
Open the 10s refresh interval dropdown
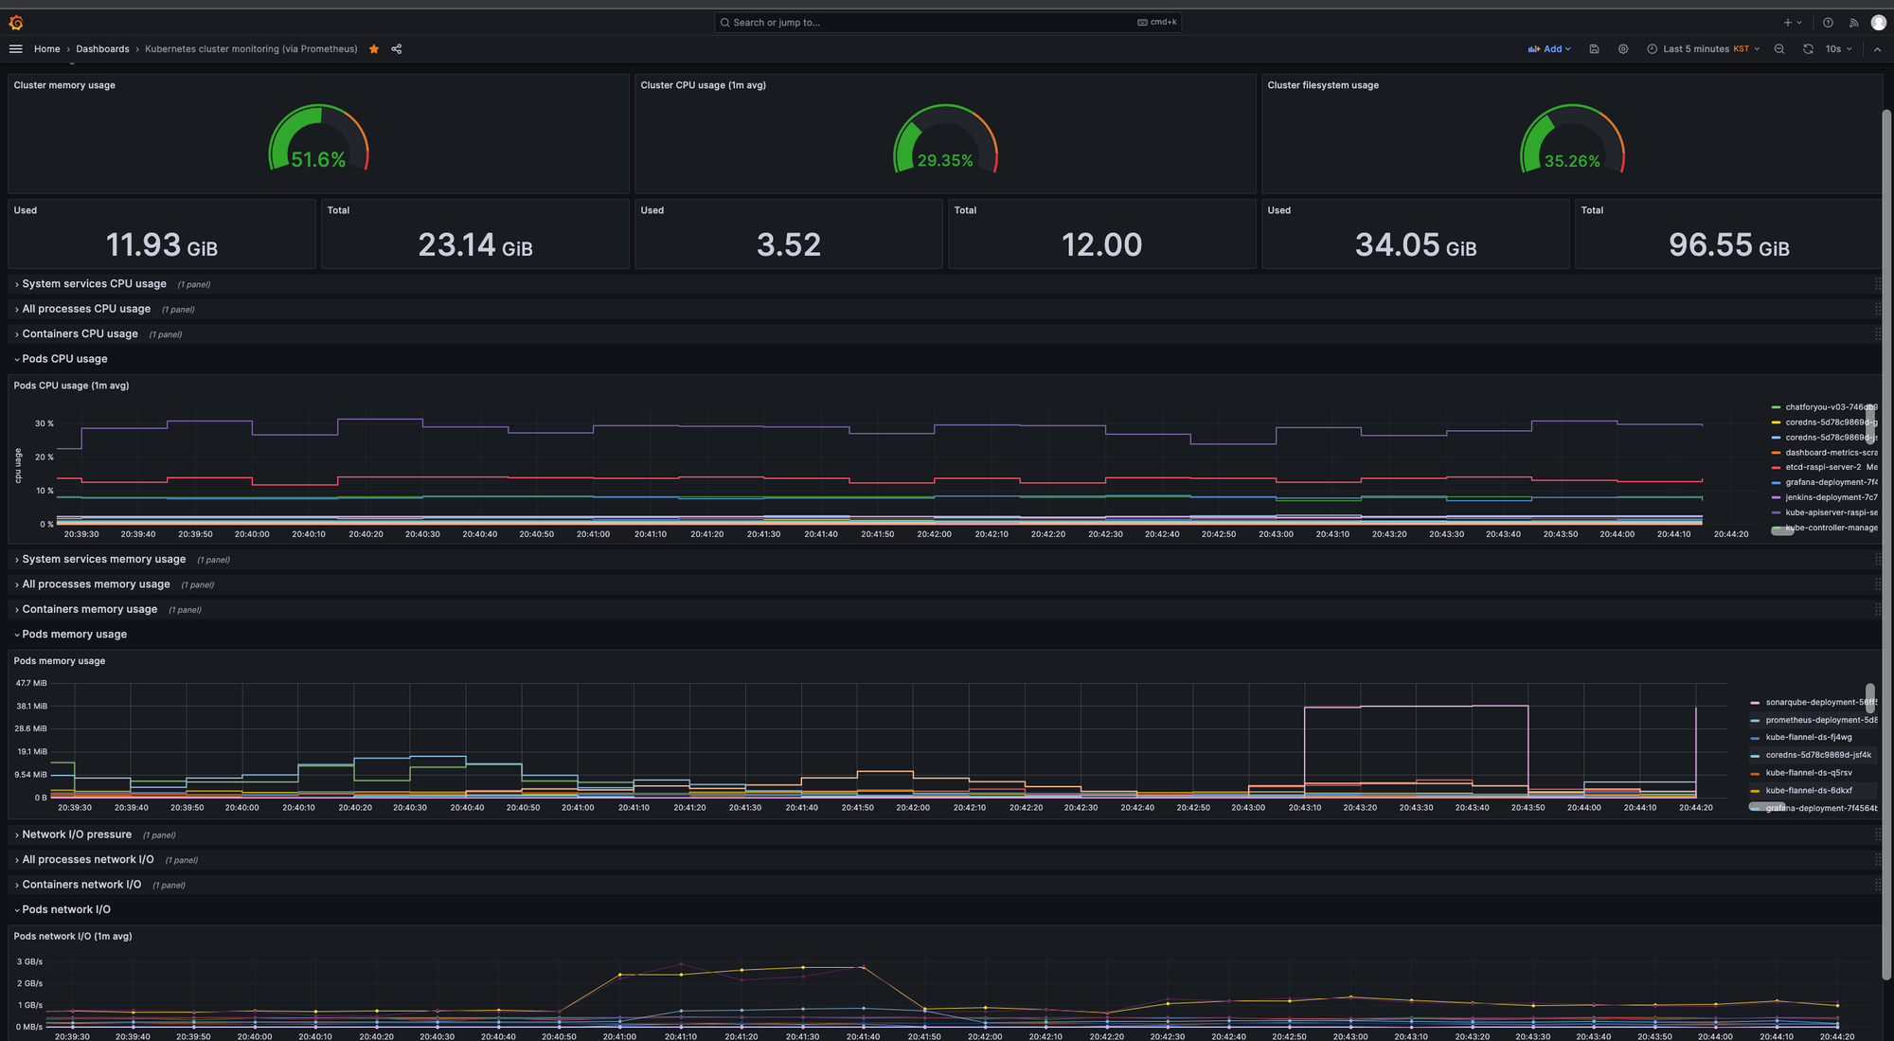point(1838,49)
